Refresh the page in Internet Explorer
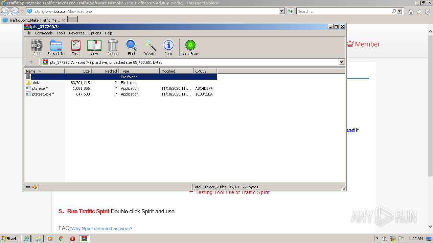Image resolution: width=433 pixels, height=243 pixels. 290,11
